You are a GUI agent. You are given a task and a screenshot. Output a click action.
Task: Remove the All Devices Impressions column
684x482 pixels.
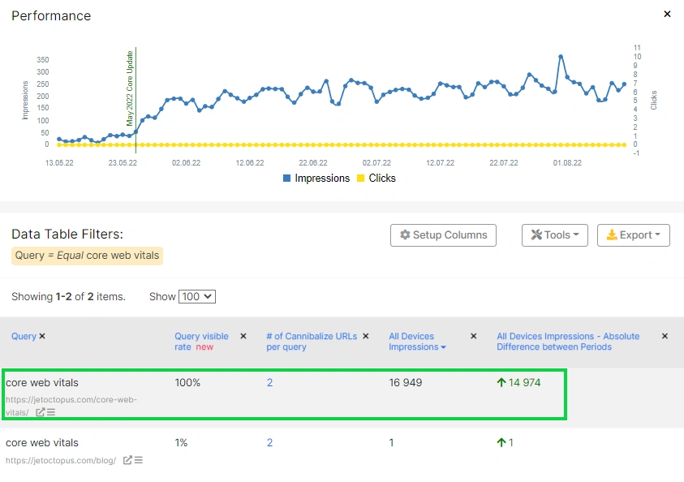[474, 336]
